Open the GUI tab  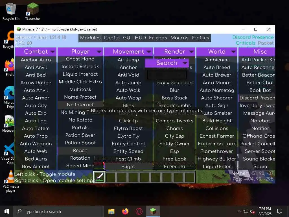click(127, 38)
